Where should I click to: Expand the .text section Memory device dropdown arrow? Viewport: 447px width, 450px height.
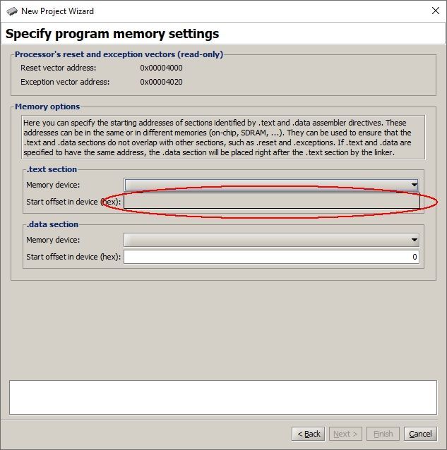(x=414, y=185)
